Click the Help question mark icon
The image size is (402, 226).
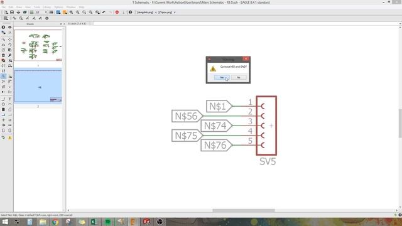tap(130, 13)
